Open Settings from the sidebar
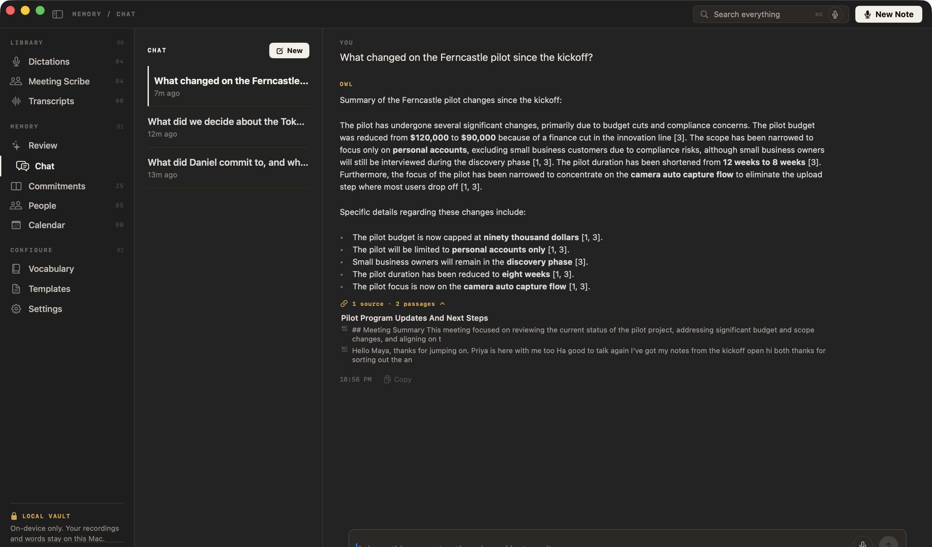 [67, 309]
